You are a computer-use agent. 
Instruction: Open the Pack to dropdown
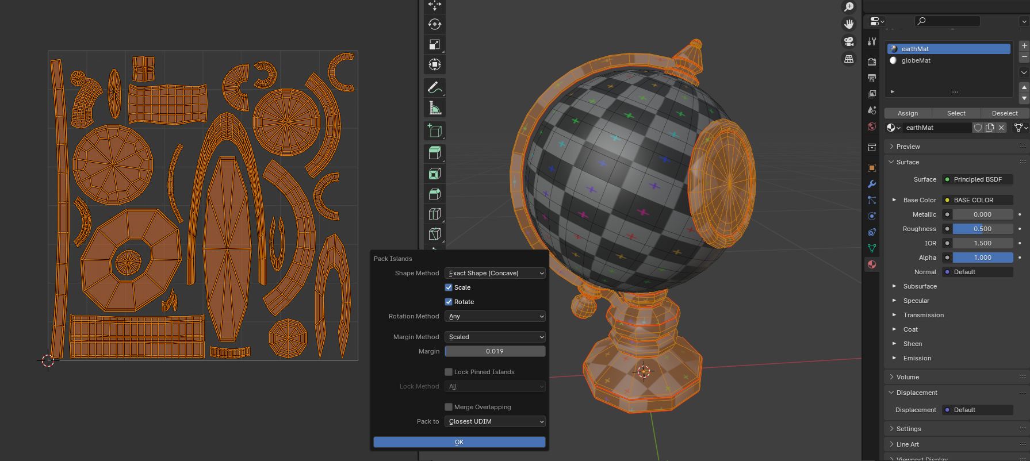(495, 421)
